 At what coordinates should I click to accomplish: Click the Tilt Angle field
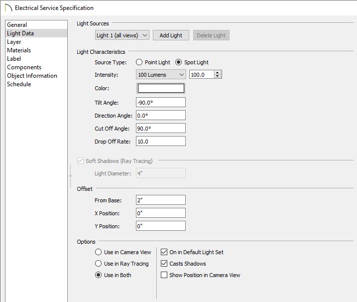click(x=161, y=102)
